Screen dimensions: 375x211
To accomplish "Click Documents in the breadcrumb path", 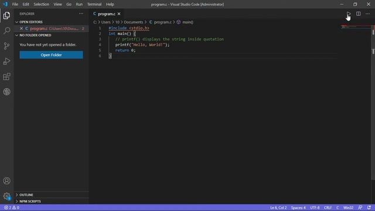I will click(x=134, y=22).
